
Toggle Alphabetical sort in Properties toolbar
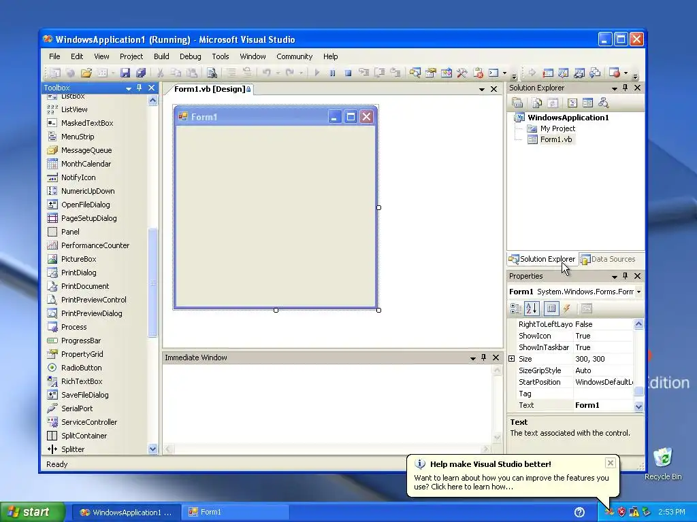(x=532, y=309)
